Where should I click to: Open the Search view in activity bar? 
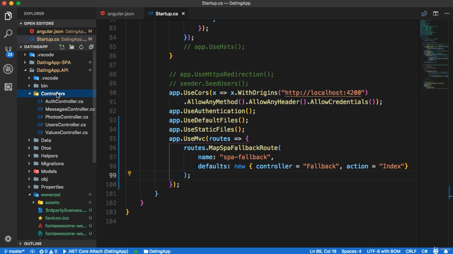tap(8, 34)
